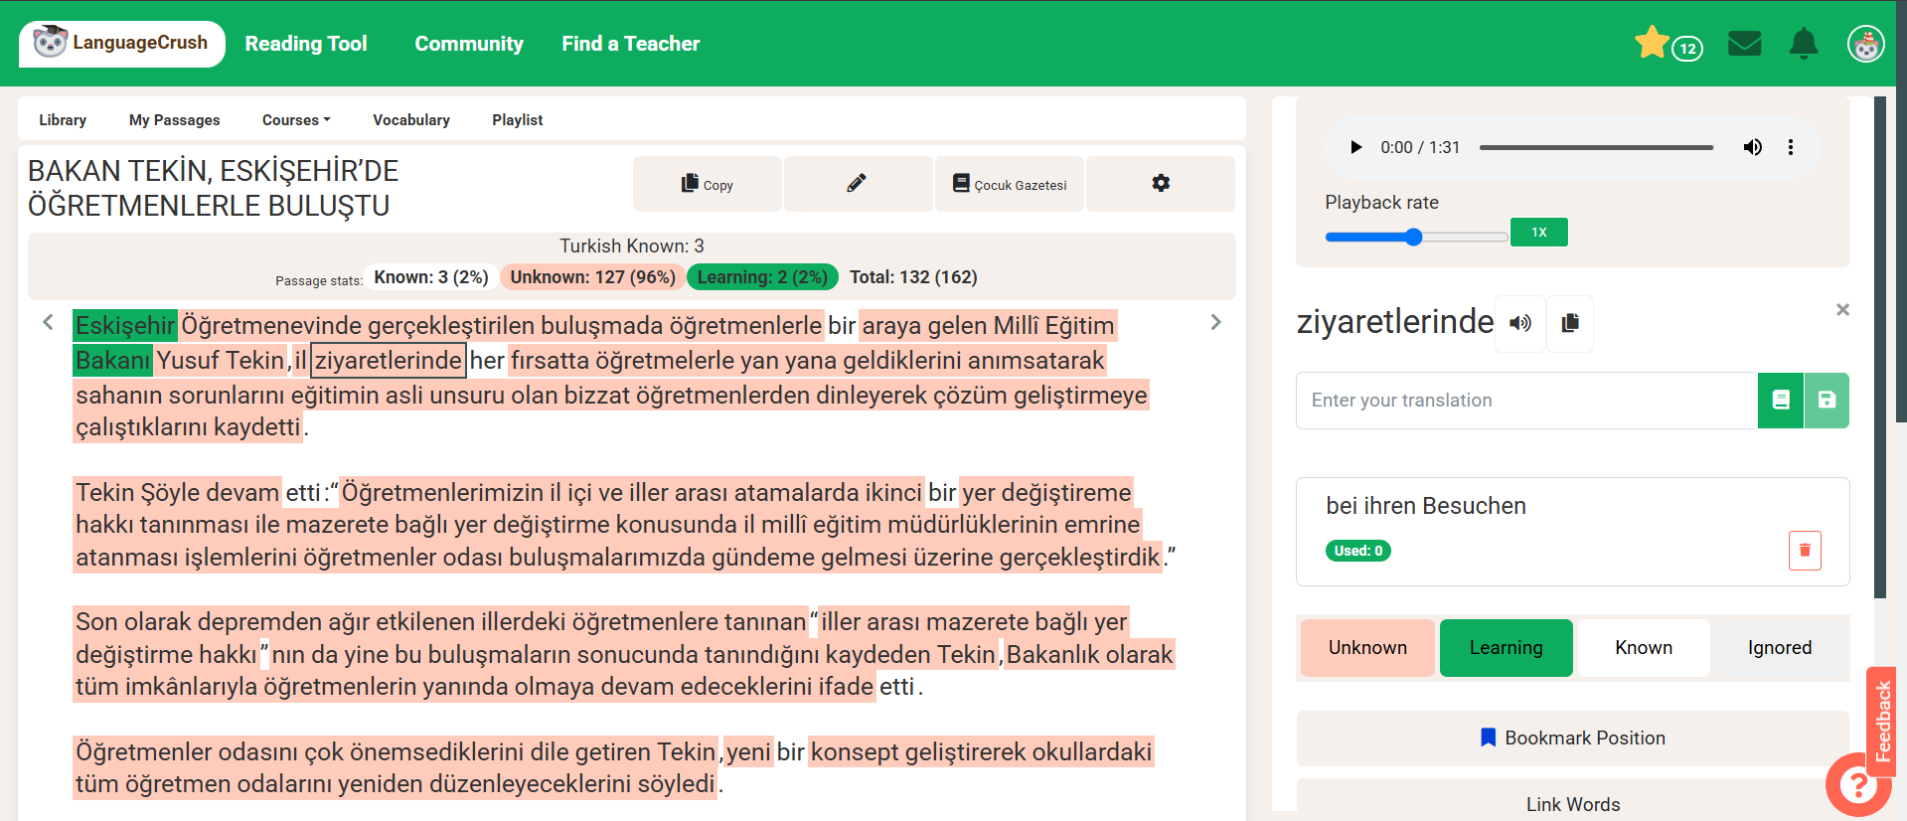
Task: Go to next passage page arrow
Action: [x=1215, y=322]
